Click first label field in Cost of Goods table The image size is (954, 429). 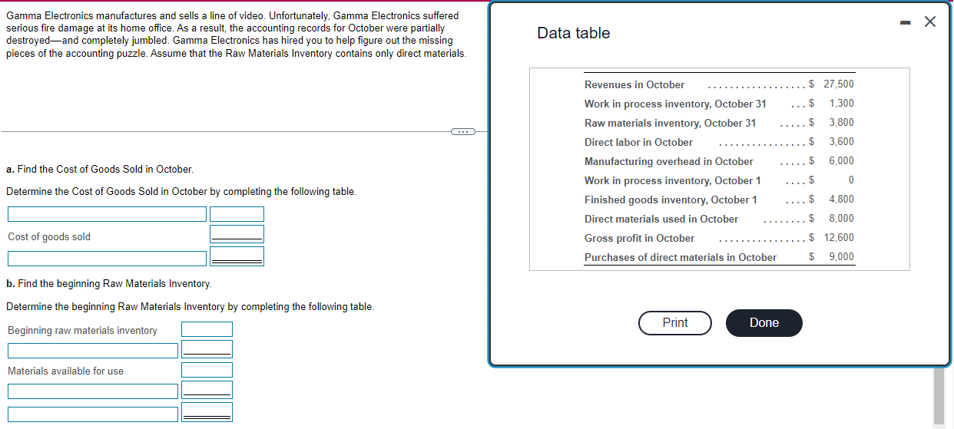pos(107,214)
